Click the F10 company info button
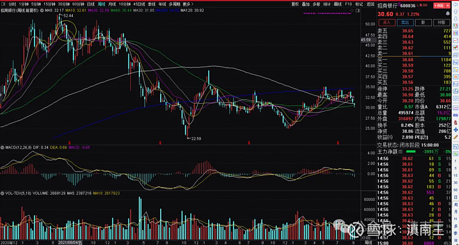This screenshot has width=459, height=245. 348,5
